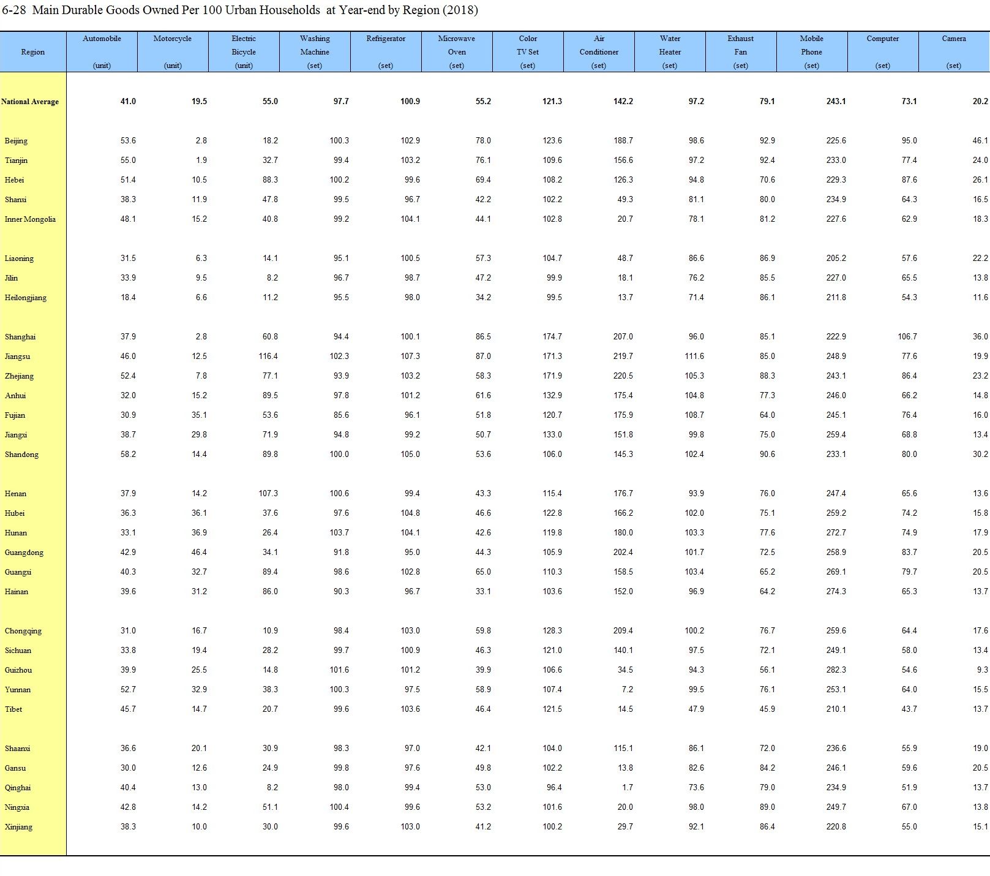This screenshot has width=990, height=876.
Task: Click the Tibet row label
Action: pyautogui.click(x=13, y=709)
